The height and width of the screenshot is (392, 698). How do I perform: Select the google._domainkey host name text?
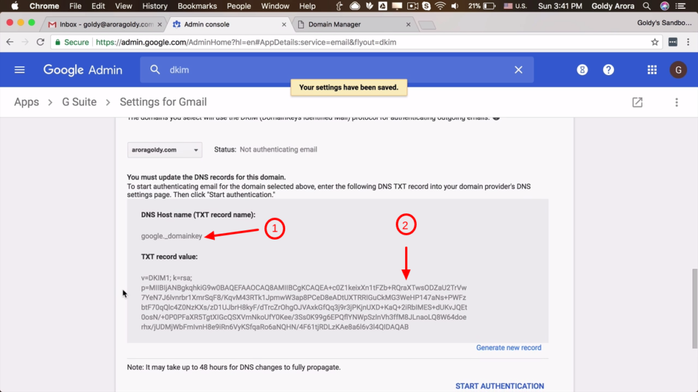pyautogui.click(x=171, y=236)
